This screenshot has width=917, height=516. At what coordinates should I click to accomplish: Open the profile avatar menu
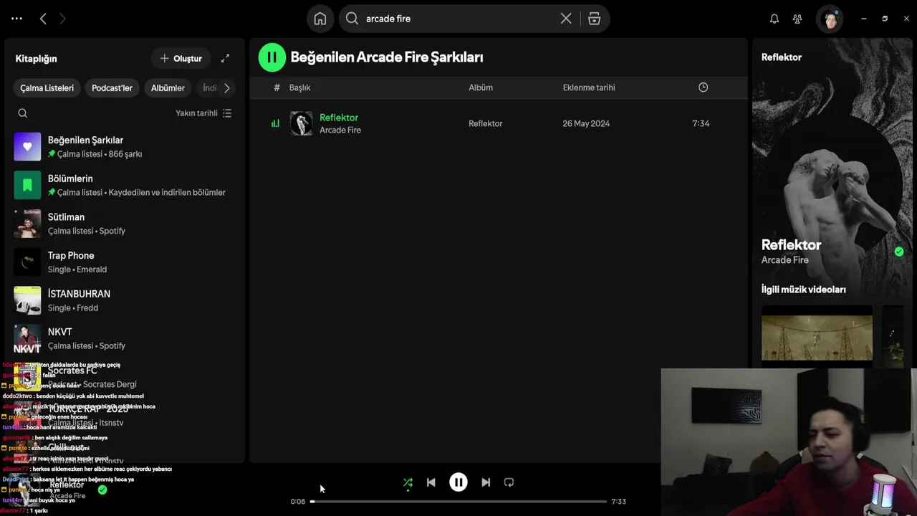click(830, 19)
